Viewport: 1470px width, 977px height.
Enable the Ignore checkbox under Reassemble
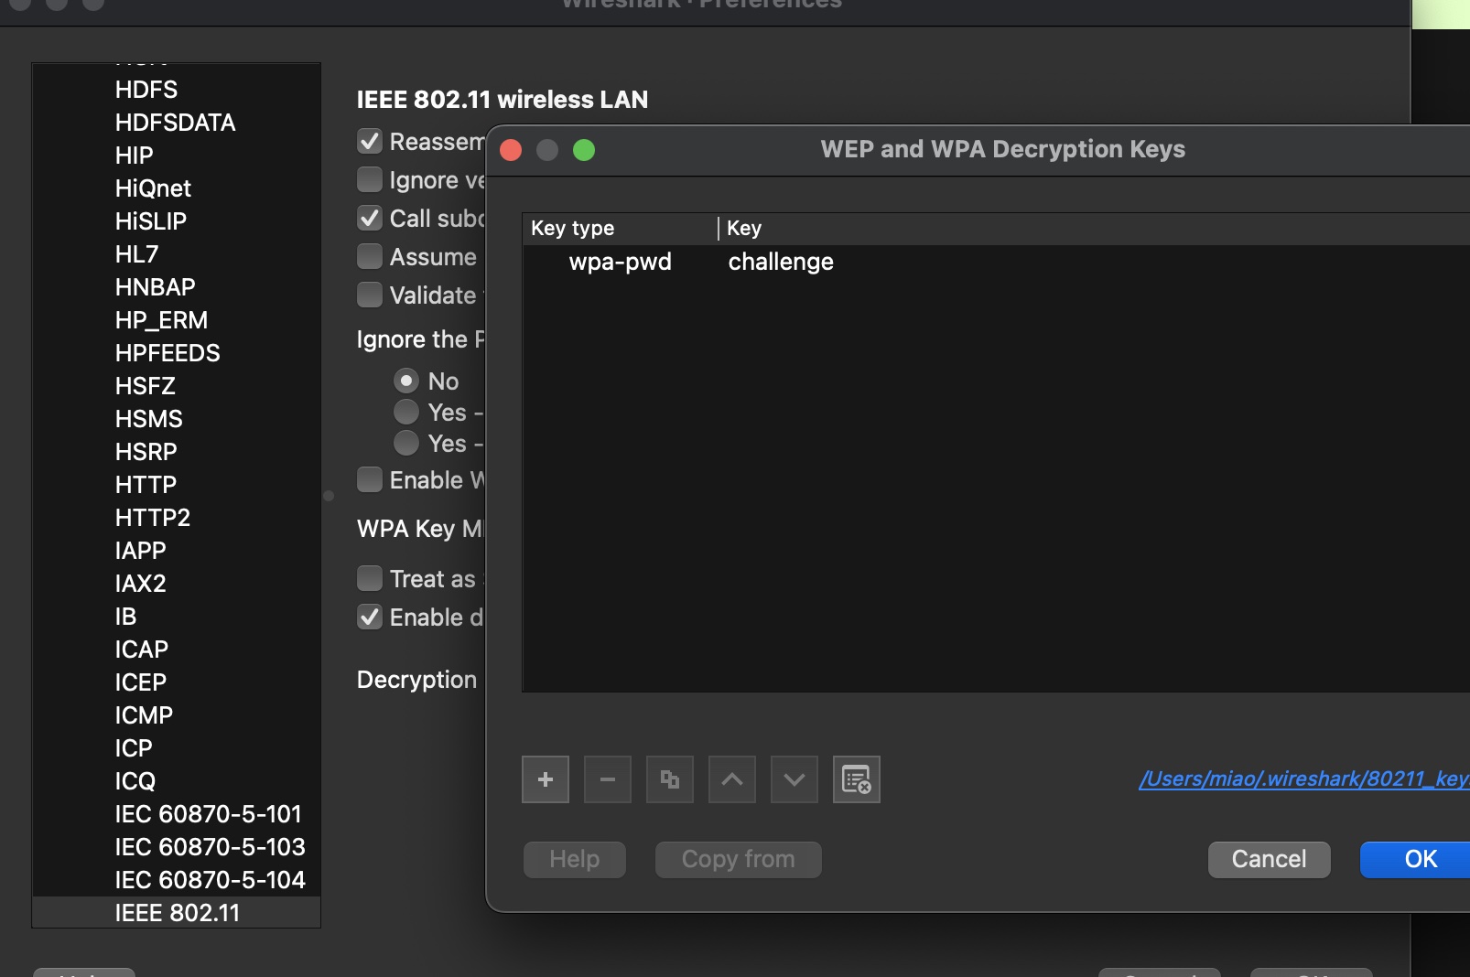point(370,180)
